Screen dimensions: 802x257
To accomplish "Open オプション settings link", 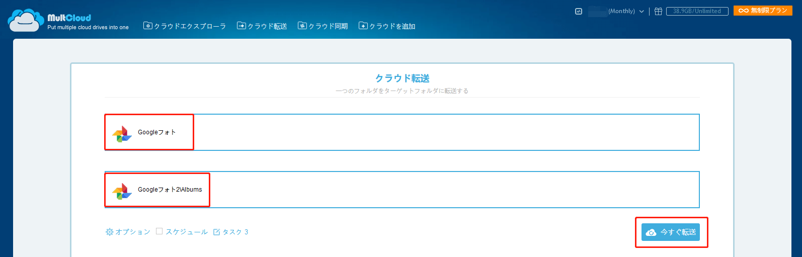I will point(128,232).
